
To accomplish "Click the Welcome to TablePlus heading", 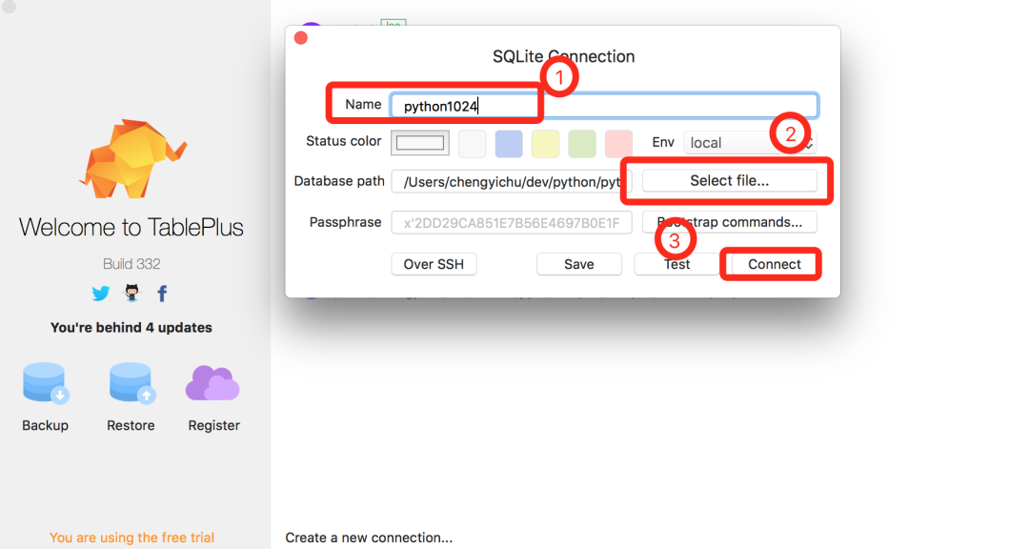I will point(131,227).
